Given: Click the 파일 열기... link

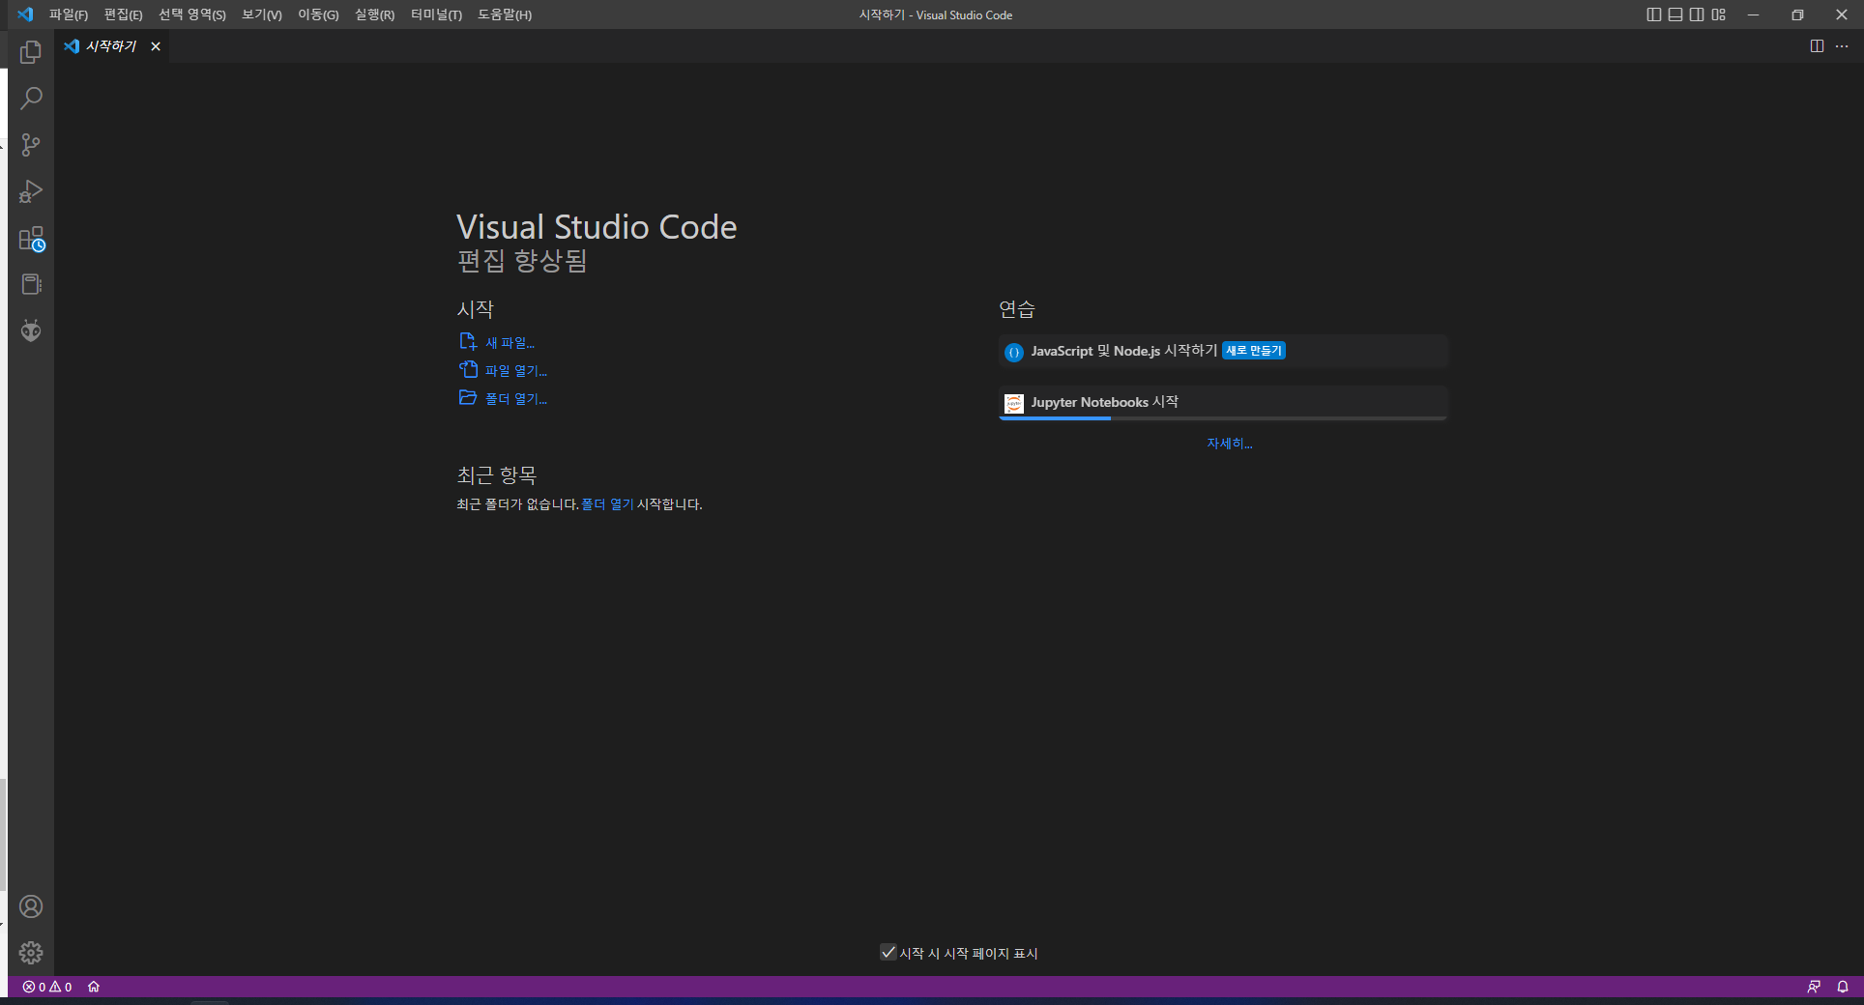Looking at the screenshot, I should coord(516,371).
